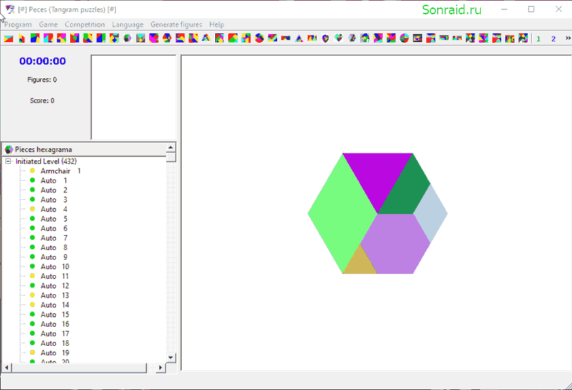572x390 pixels.
Task: Select Auto 10 in the puzzle list
Action: (x=54, y=266)
